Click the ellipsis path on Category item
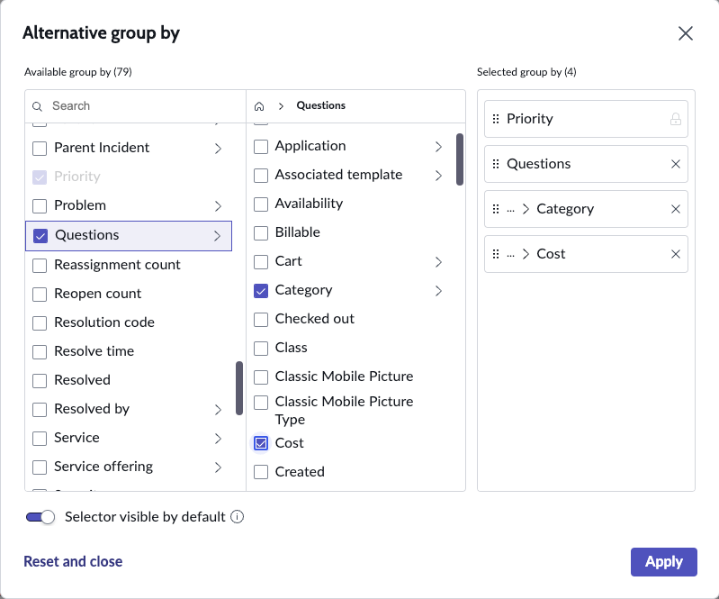Image resolution: width=719 pixels, height=599 pixels. 510,210
